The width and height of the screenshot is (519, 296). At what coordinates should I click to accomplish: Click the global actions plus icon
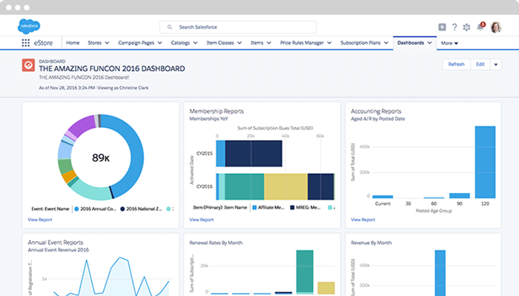pyautogui.click(x=442, y=27)
